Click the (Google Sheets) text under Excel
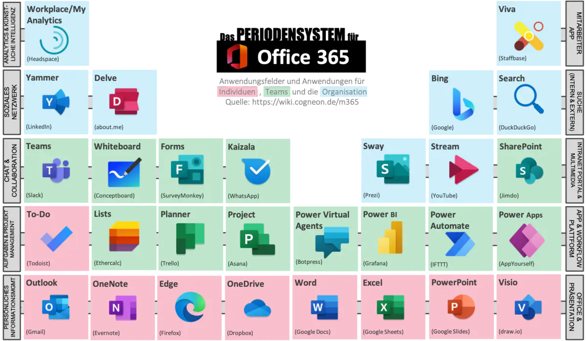Image resolution: width=586 pixels, height=341 pixels. tap(383, 332)
